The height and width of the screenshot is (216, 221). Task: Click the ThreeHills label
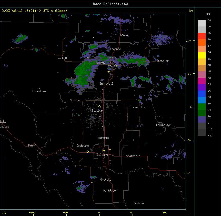point(138,107)
